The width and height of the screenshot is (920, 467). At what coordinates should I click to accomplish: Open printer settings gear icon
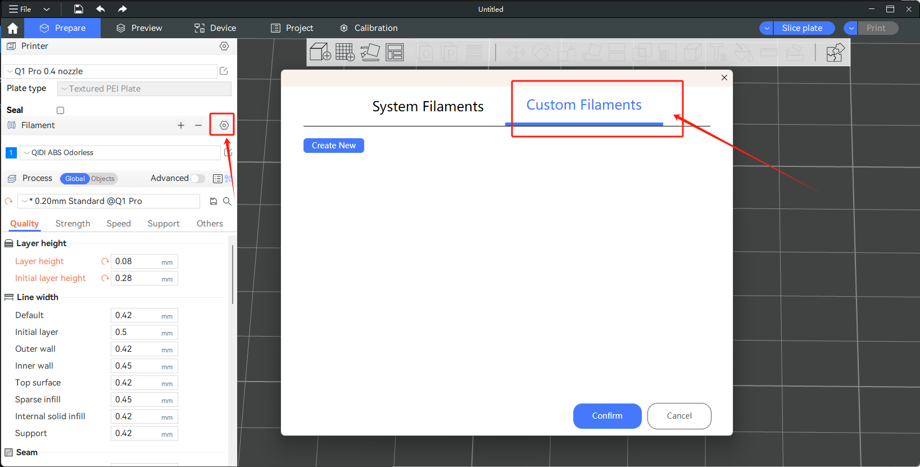(224, 46)
